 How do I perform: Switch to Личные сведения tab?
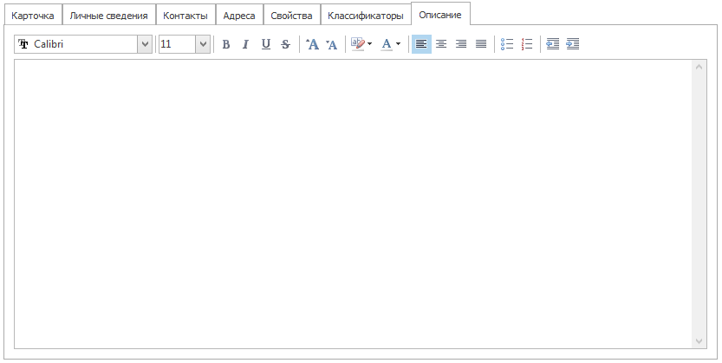pos(108,16)
